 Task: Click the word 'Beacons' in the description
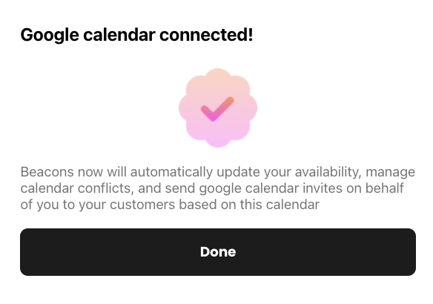click(x=47, y=172)
